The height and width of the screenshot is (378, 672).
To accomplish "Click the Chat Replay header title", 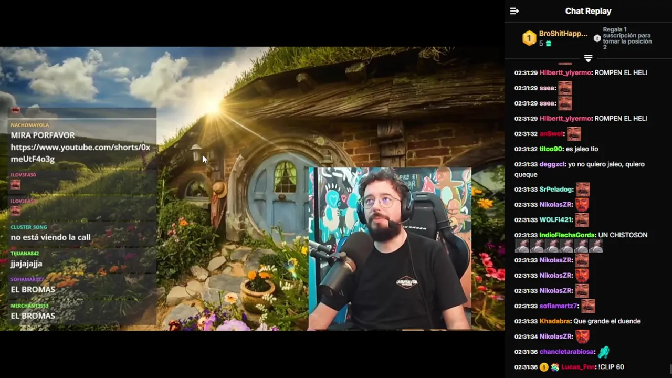I will tap(588, 11).
